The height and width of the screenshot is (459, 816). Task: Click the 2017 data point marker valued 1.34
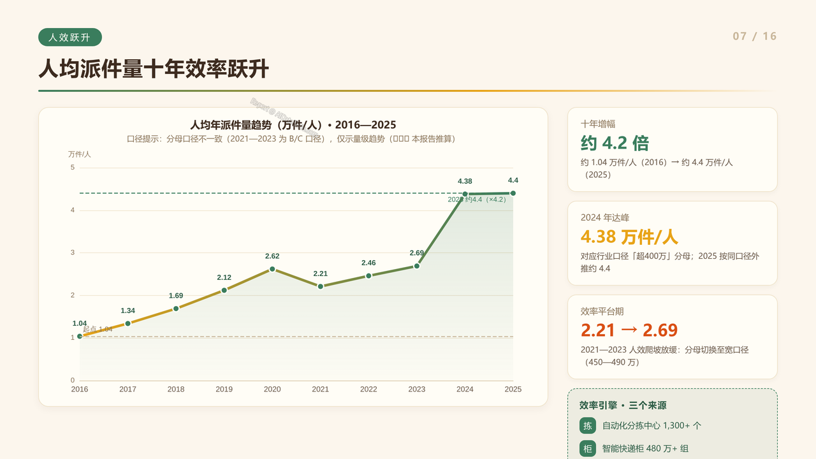(x=127, y=323)
